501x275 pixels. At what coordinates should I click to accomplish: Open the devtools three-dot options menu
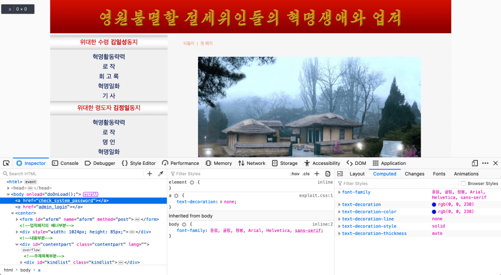[x=485, y=163]
